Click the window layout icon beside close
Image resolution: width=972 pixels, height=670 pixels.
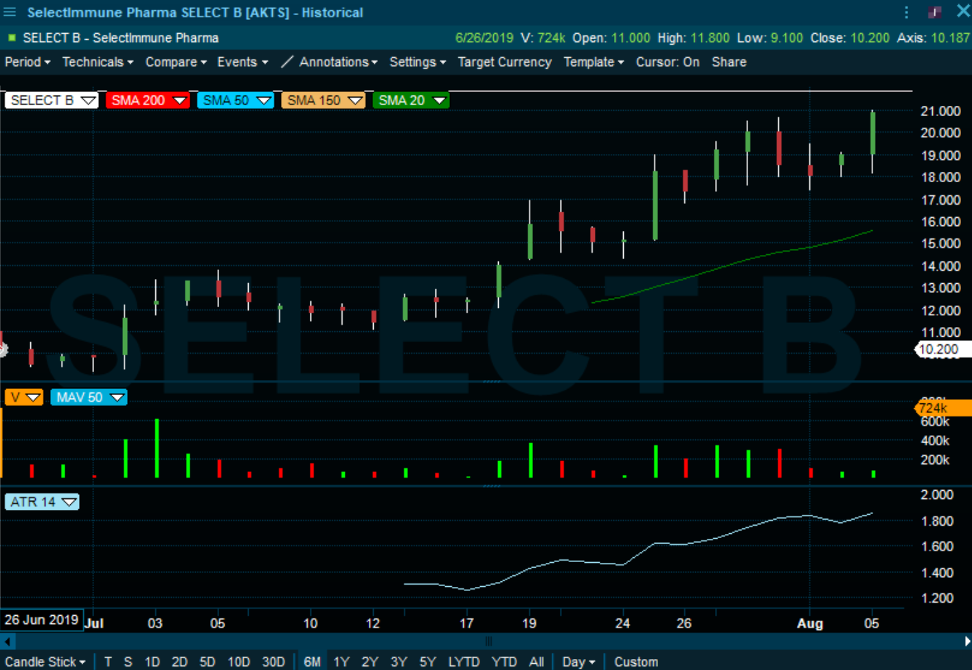click(x=934, y=12)
